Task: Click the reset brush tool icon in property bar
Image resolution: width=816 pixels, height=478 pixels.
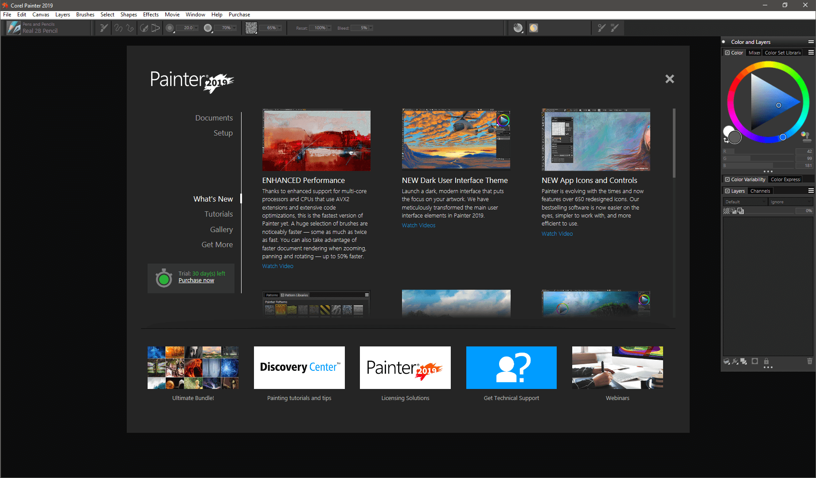Action: click(x=104, y=28)
